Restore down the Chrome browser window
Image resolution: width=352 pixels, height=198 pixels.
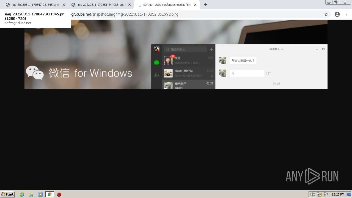(x=336, y=2)
